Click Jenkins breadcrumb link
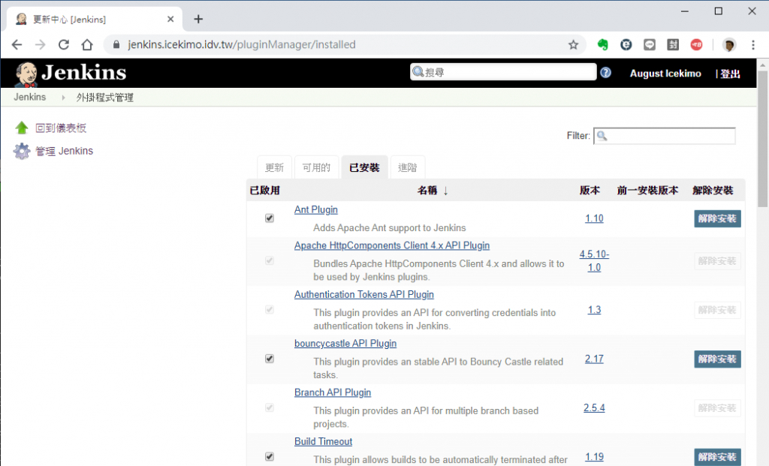This screenshot has height=466, width=769. (x=30, y=97)
